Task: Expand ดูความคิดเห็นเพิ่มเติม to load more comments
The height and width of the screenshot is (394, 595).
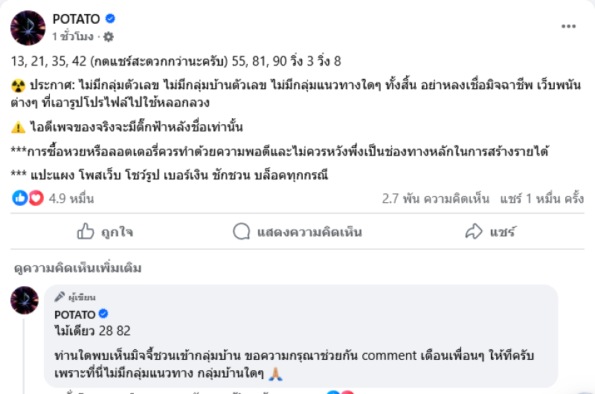Action: [x=77, y=268]
